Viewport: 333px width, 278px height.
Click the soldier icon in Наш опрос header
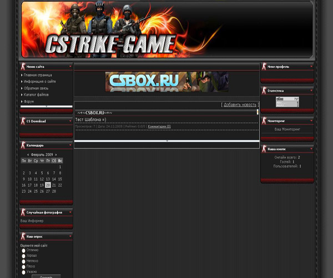[x=23, y=236]
